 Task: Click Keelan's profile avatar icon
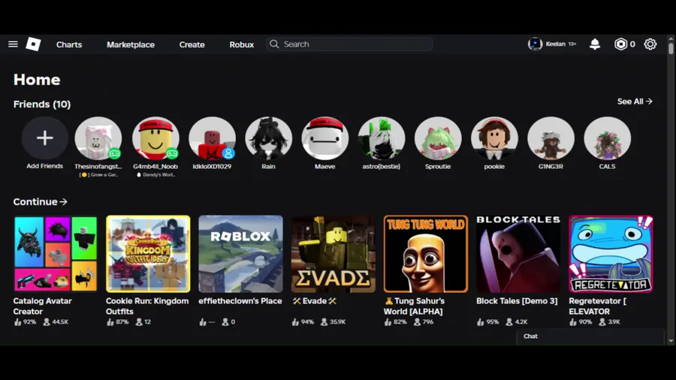click(535, 44)
